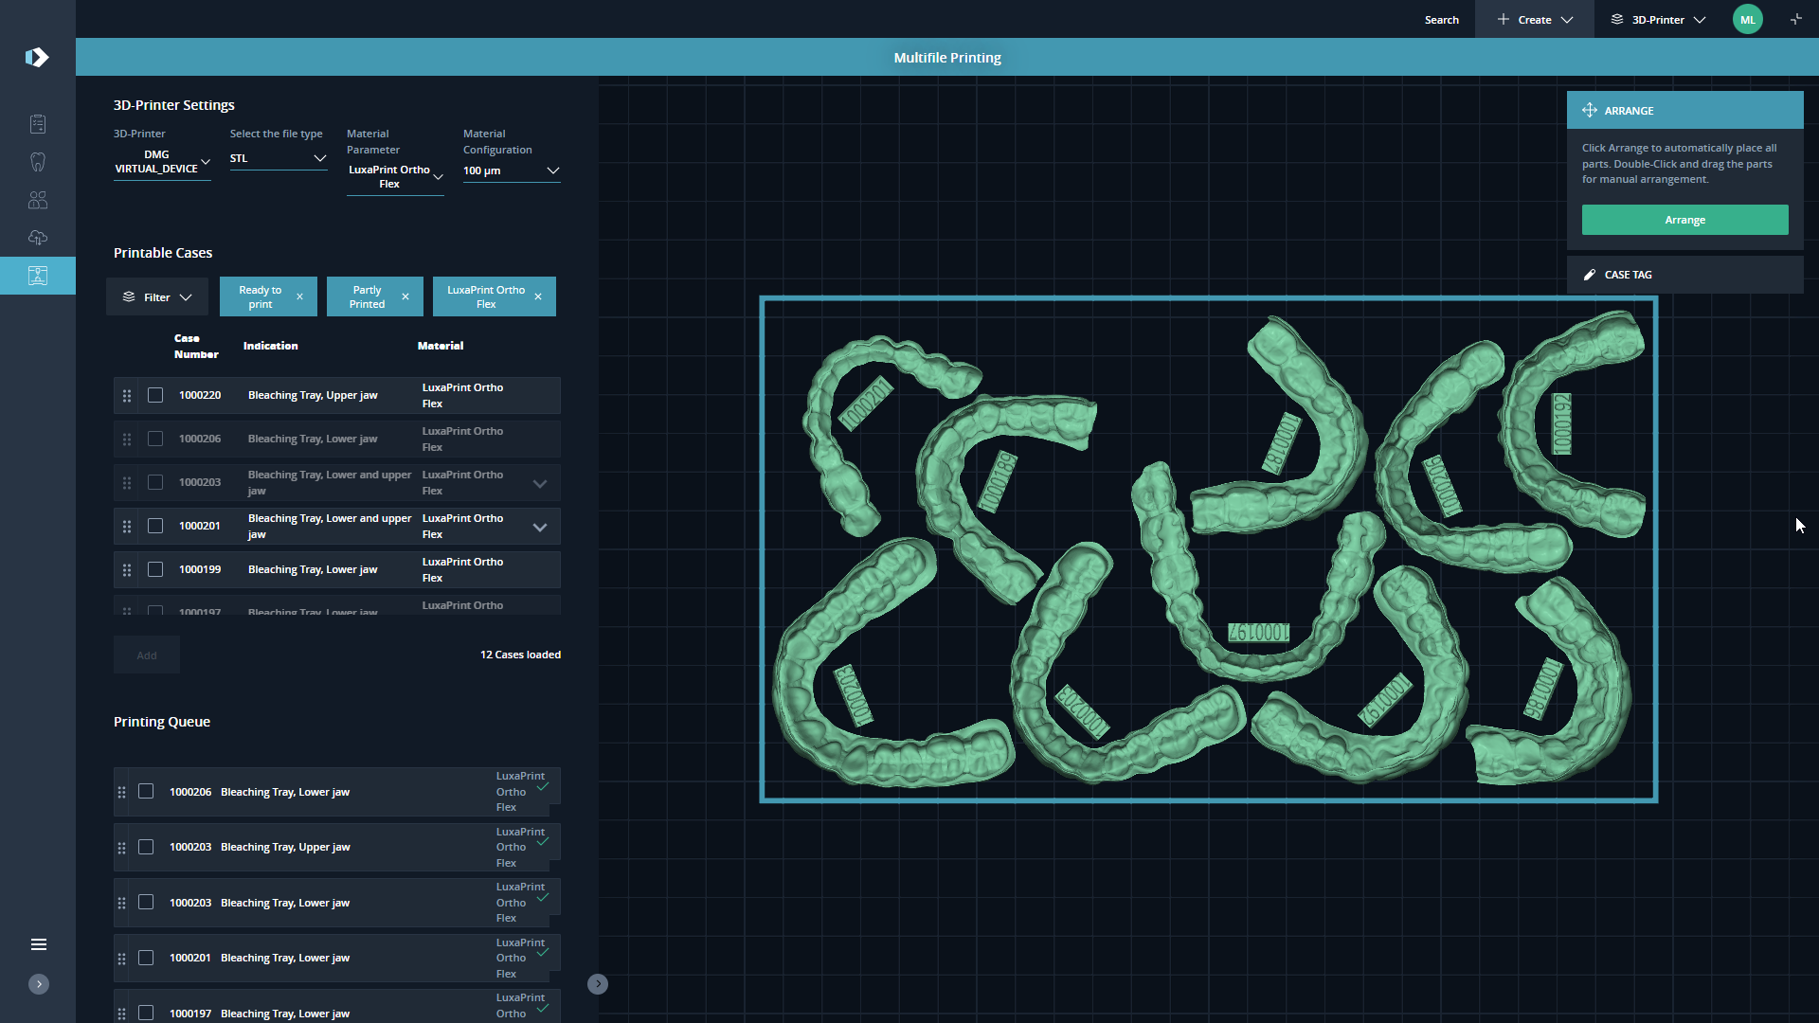Click the drag handle of case 1000201
Image resolution: width=1819 pixels, height=1023 pixels.
click(127, 527)
